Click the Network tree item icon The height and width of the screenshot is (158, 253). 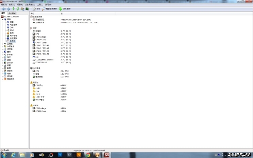pos(5,60)
